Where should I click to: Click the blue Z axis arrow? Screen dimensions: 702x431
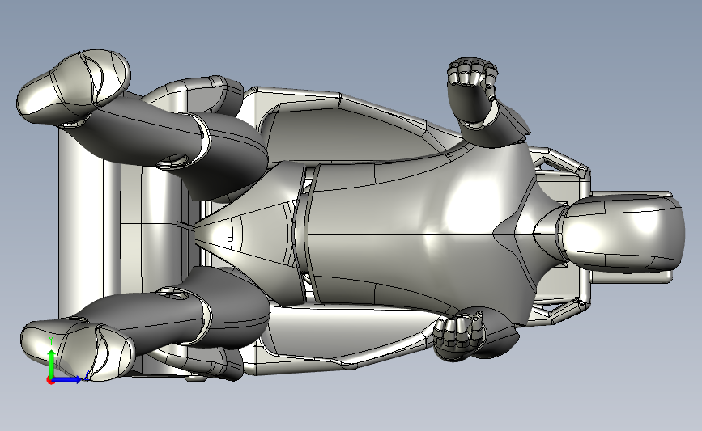(x=68, y=379)
